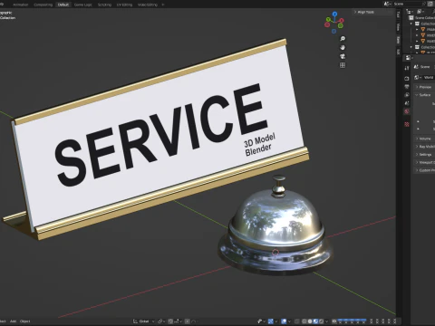Collapse the first Collection in outliner
The image size is (435, 326).
(411, 24)
